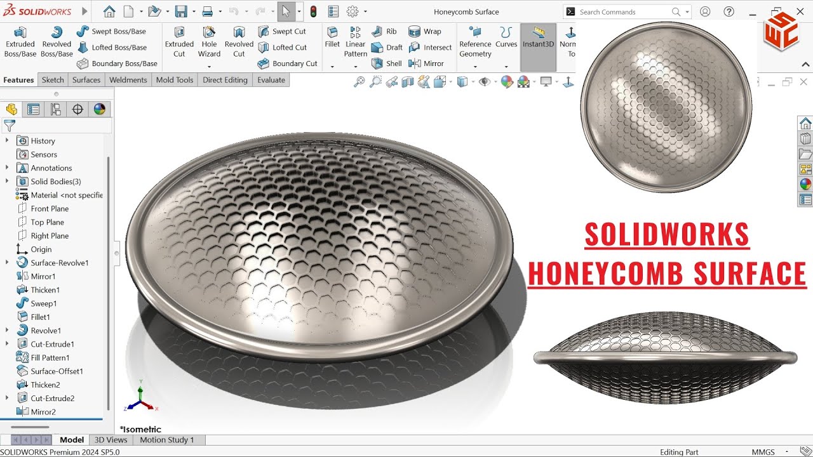Choose the Swept Cut tool

click(282, 31)
